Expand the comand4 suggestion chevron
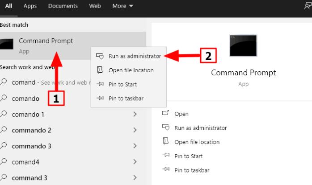 pyautogui.click(x=135, y=162)
